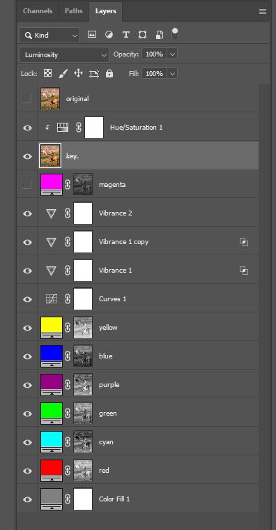Click mask link icon on Color Fill 1
276x530 pixels.
[68, 499]
